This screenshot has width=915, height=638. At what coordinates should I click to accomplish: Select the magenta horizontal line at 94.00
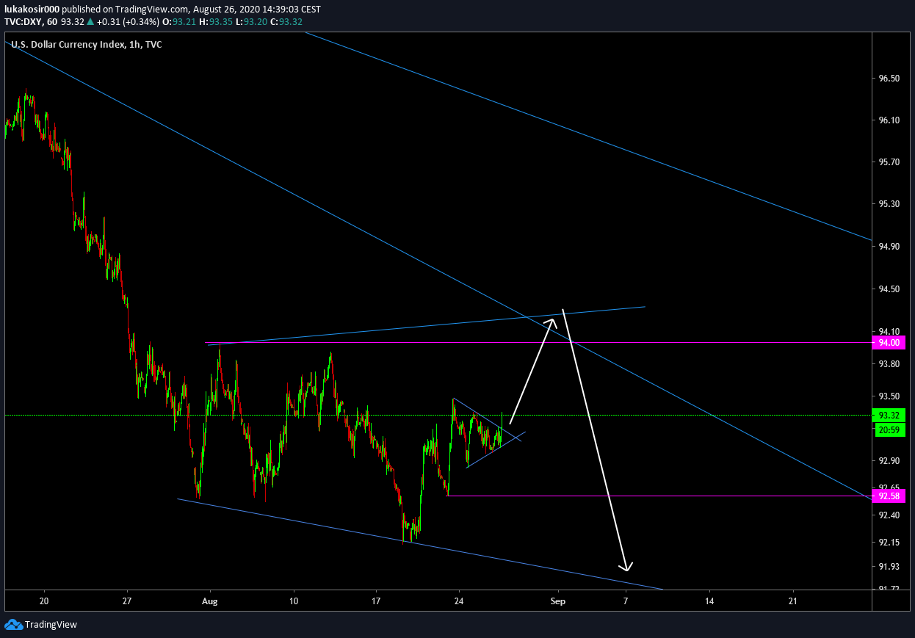point(538,343)
